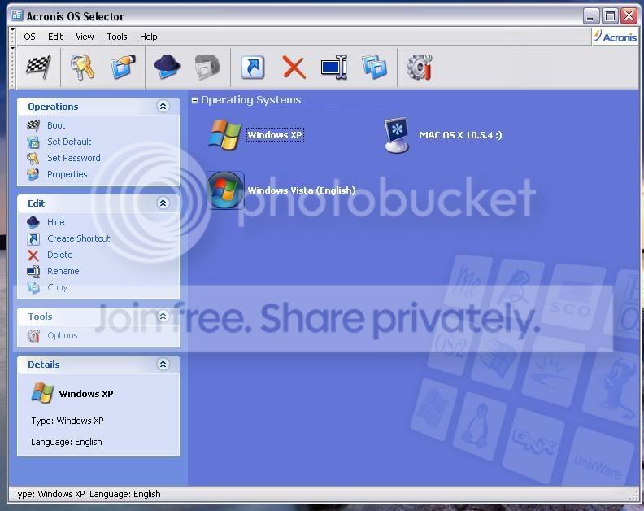Click the red X icon next to Delete

click(33, 255)
